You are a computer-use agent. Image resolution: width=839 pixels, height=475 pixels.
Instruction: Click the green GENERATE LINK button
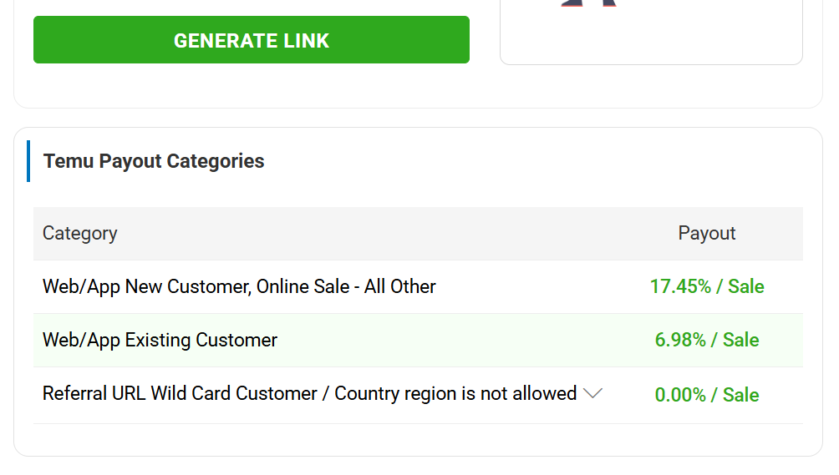(x=251, y=40)
